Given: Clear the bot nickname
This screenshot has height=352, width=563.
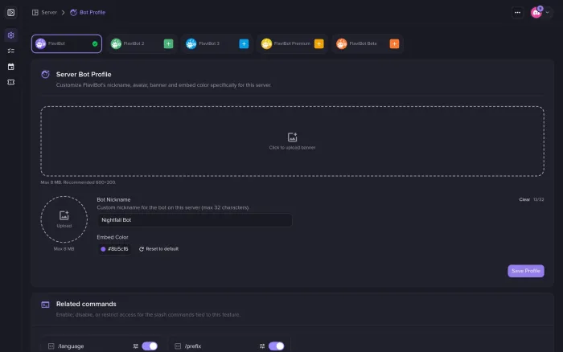Looking at the screenshot, I should (x=524, y=199).
